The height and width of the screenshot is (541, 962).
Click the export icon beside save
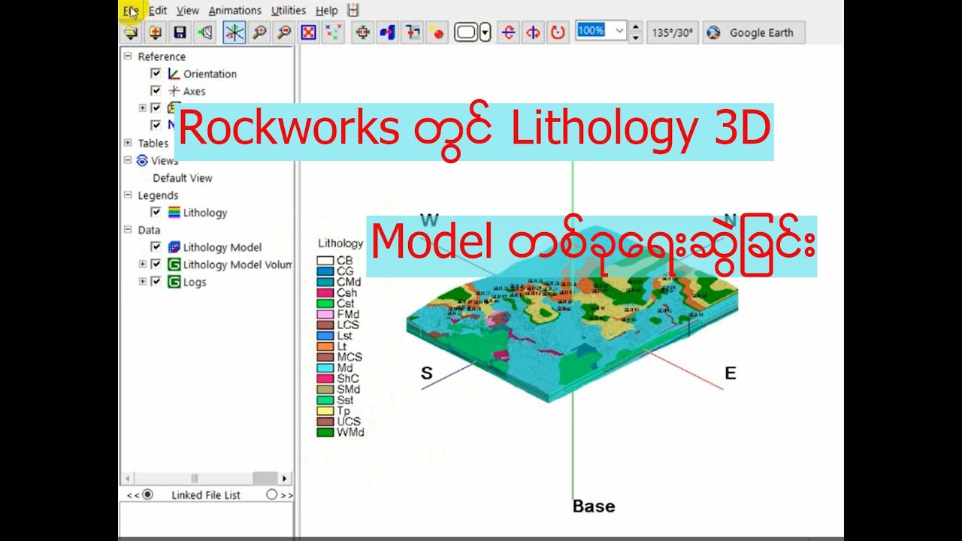click(204, 32)
